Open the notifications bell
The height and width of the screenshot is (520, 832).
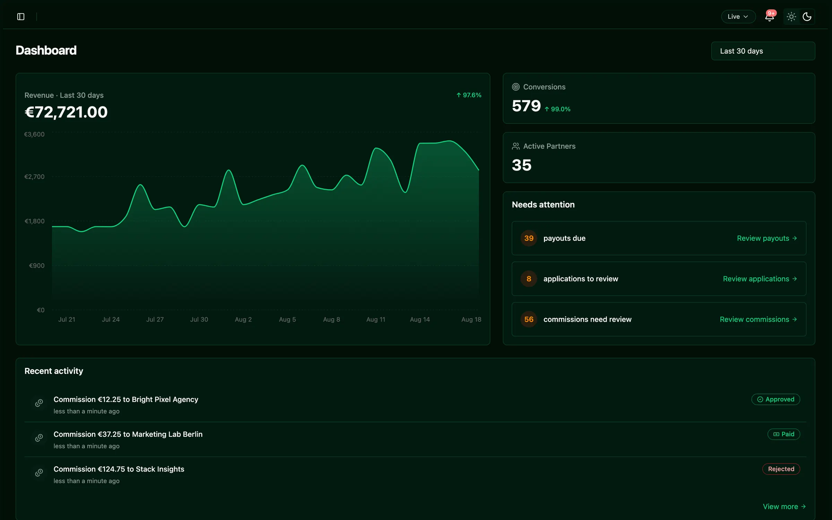coord(769,17)
